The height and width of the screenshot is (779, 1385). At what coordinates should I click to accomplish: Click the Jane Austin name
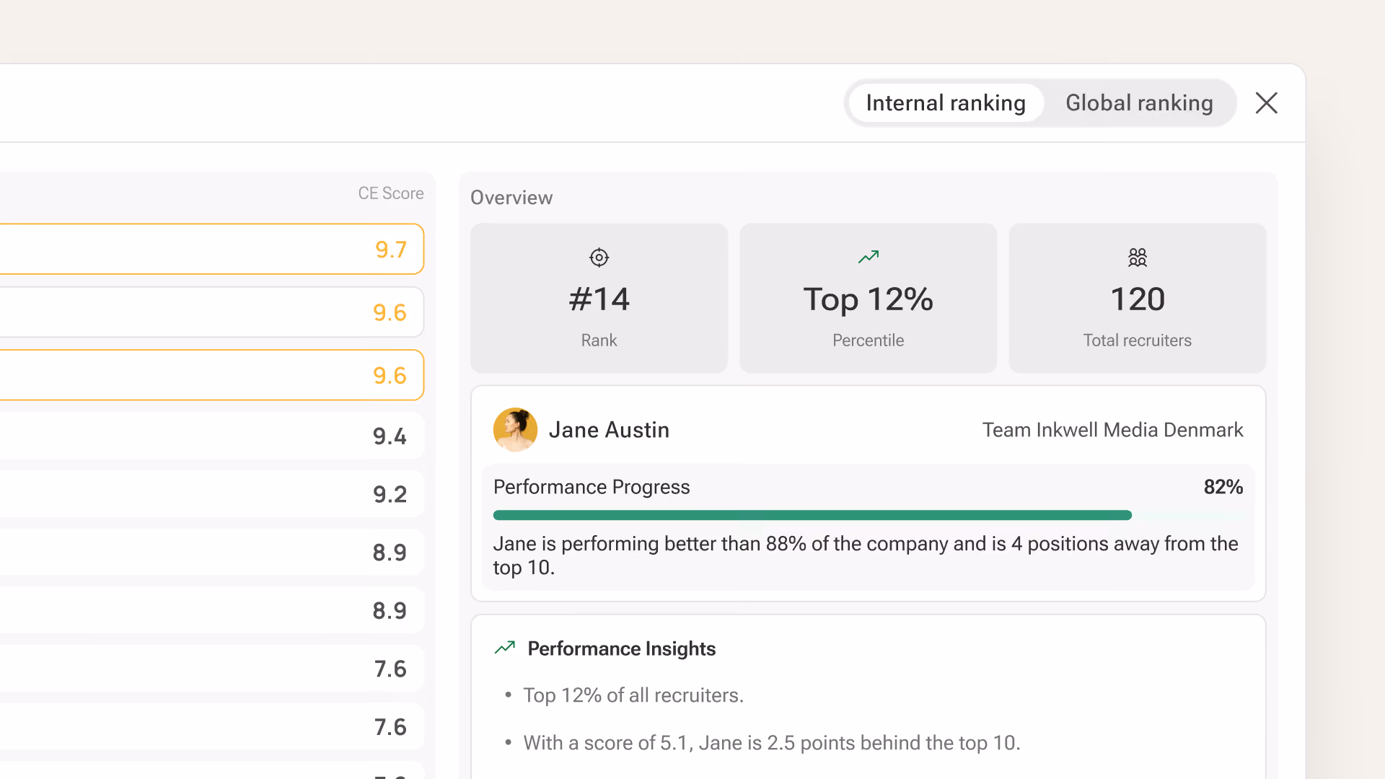click(609, 430)
